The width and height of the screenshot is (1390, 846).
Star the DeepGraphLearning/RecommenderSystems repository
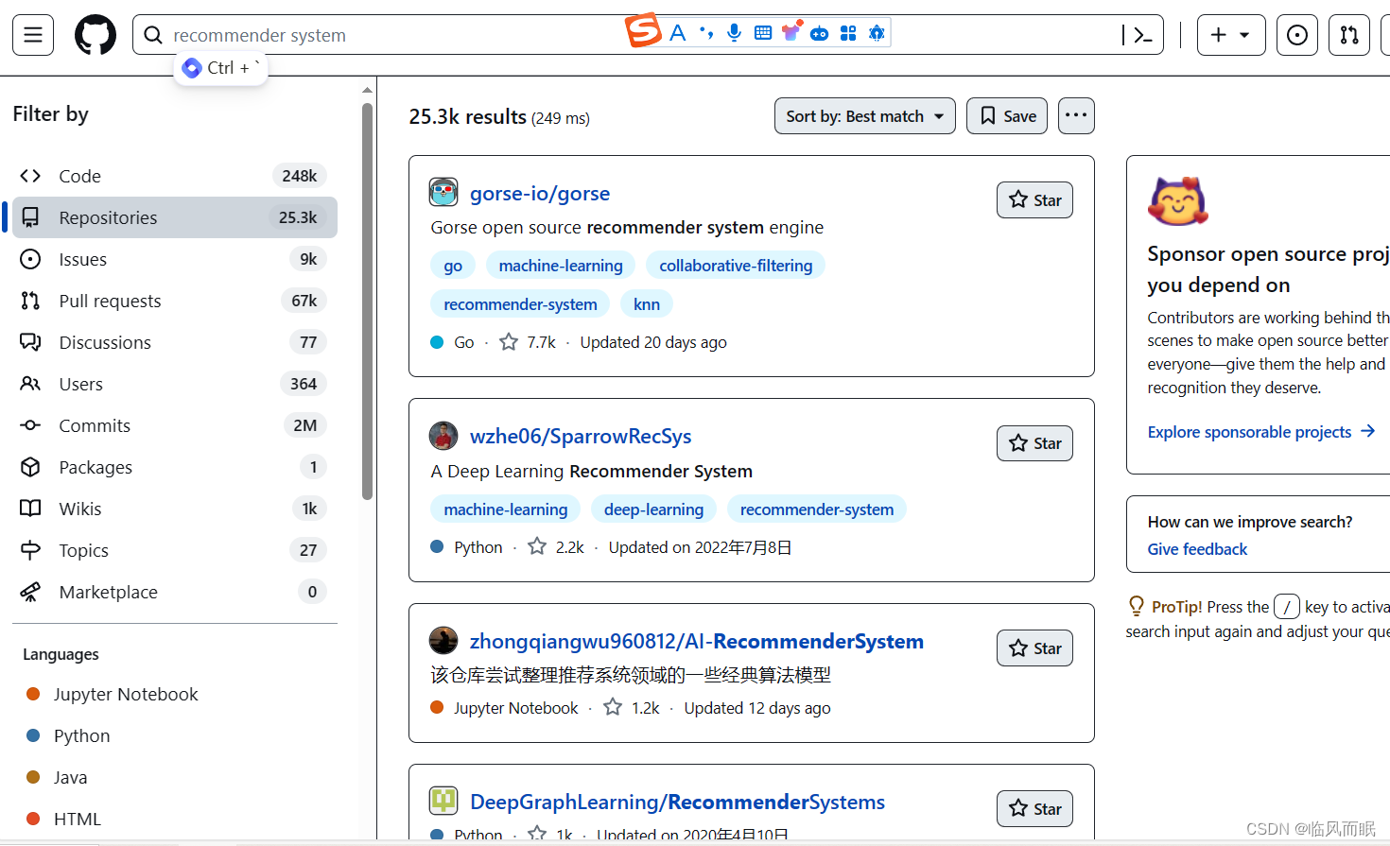pyautogui.click(x=1034, y=809)
